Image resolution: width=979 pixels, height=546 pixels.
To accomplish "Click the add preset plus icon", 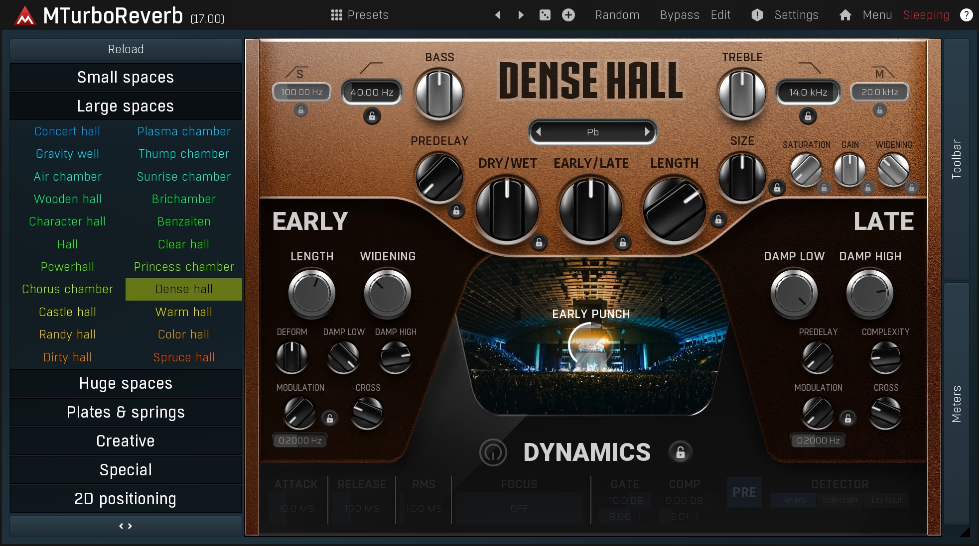I will point(568,15).
